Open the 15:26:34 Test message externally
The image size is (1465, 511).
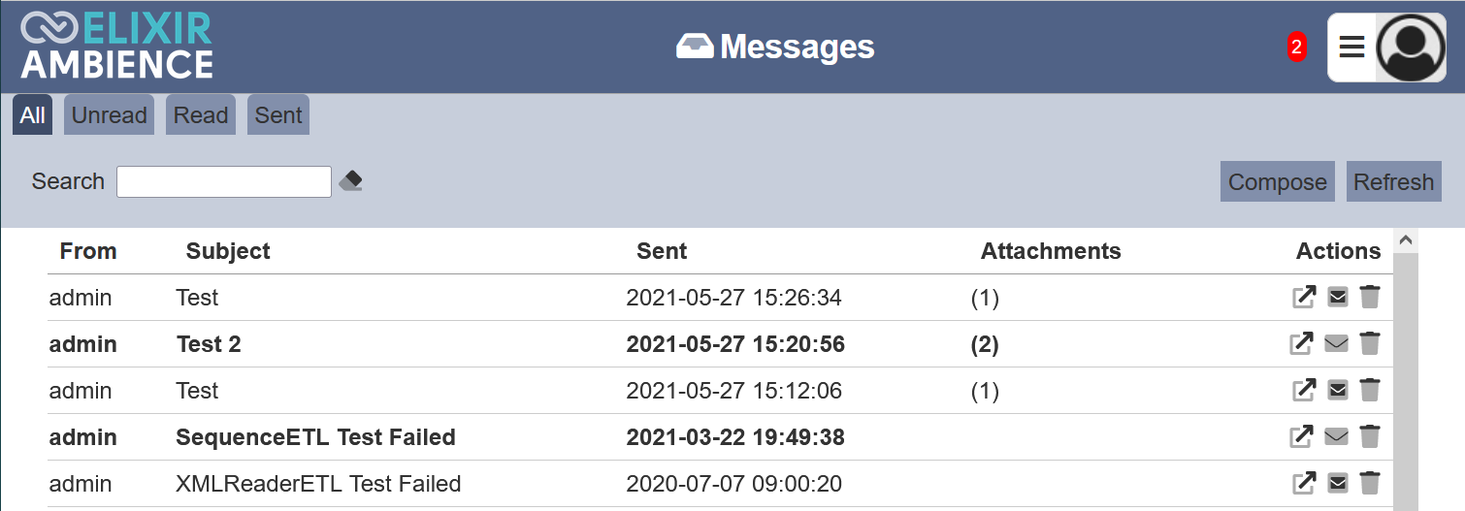1303,297
